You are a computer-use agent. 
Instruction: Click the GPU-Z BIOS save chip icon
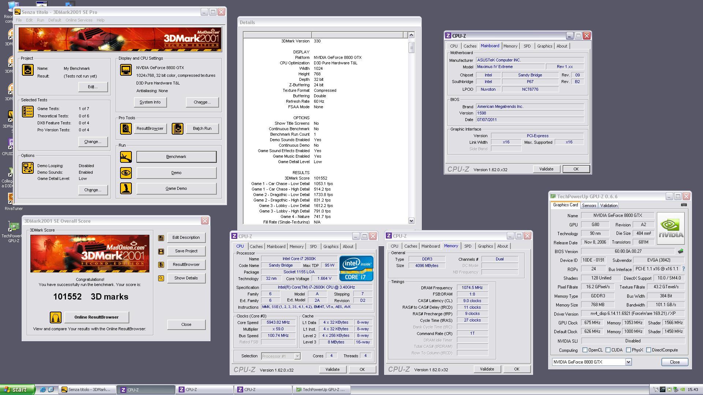[x=681, y=251]
